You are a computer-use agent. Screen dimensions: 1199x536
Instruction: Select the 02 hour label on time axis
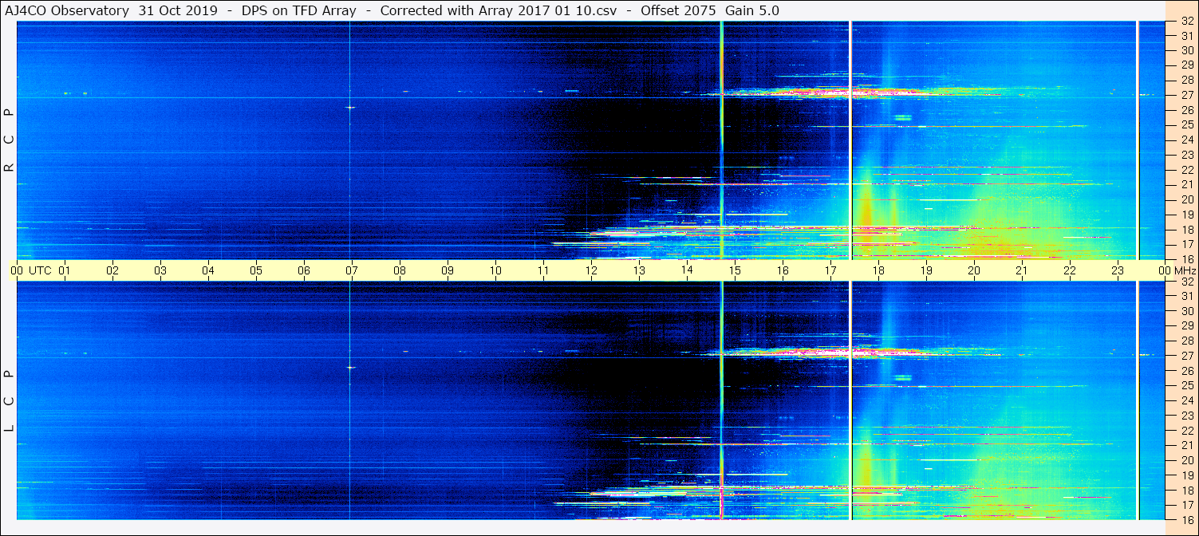pos(112,270)
